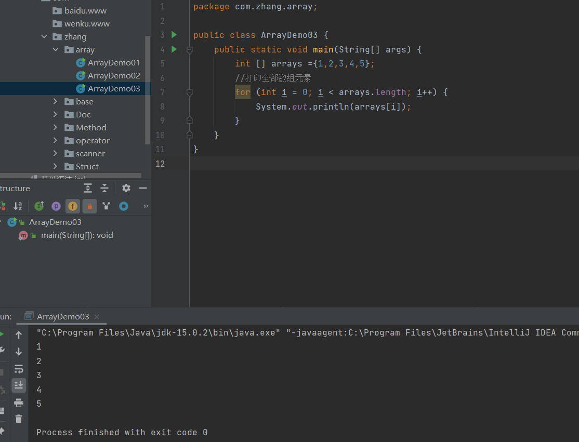This screenshot has width=579, height=442.
Task: Run main method from line 4 gutter arrow
Action: (x=174, y=49)
